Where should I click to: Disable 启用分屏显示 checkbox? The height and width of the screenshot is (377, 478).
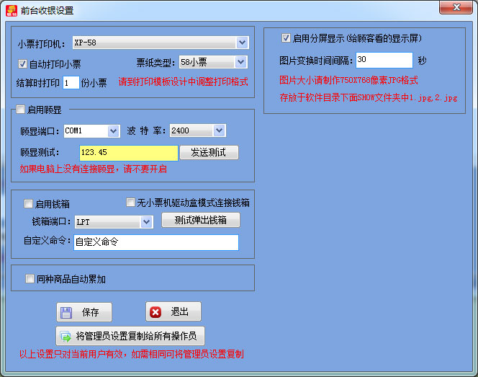[x=286, y=38]
